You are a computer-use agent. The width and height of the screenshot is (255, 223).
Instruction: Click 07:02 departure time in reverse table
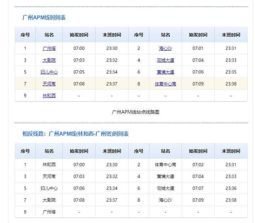(x=198, y=165)
